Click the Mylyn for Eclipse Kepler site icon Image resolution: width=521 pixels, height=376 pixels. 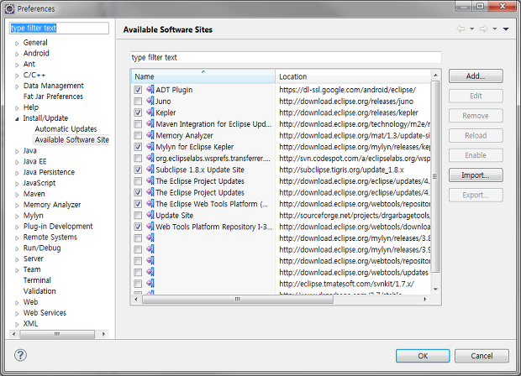click(150, 146)
